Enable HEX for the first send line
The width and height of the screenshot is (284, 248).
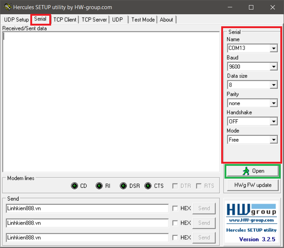point(175,208)
